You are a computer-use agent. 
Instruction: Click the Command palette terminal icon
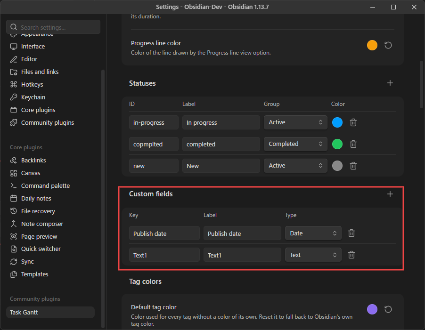coord(14,185)
